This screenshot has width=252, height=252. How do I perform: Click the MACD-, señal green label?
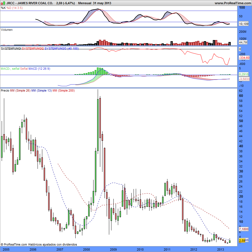10,69
